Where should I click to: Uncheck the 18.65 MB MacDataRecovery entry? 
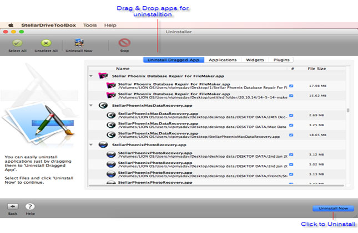pyautogui.click(x=291, y=135)
